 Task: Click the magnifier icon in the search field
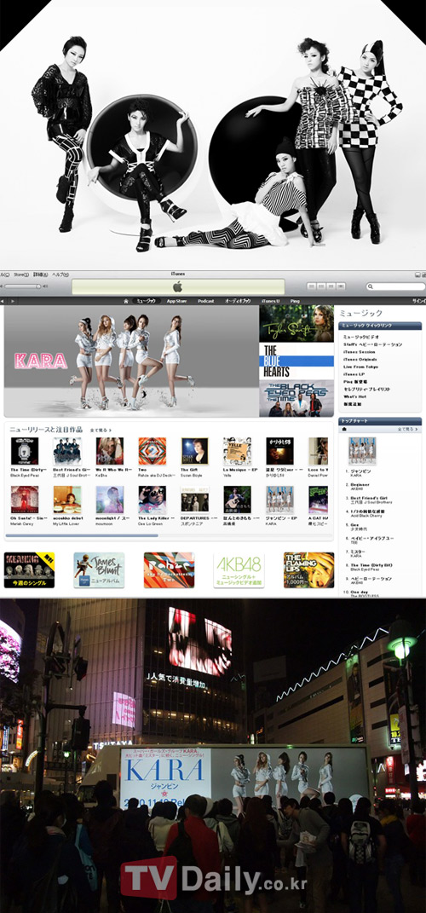(x=371, y=286)
